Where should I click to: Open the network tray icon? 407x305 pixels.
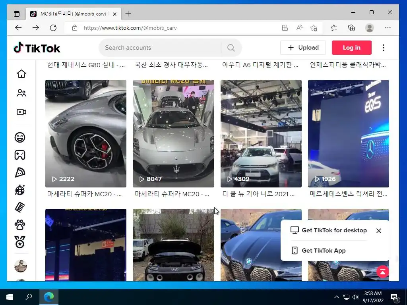point(346,297)
